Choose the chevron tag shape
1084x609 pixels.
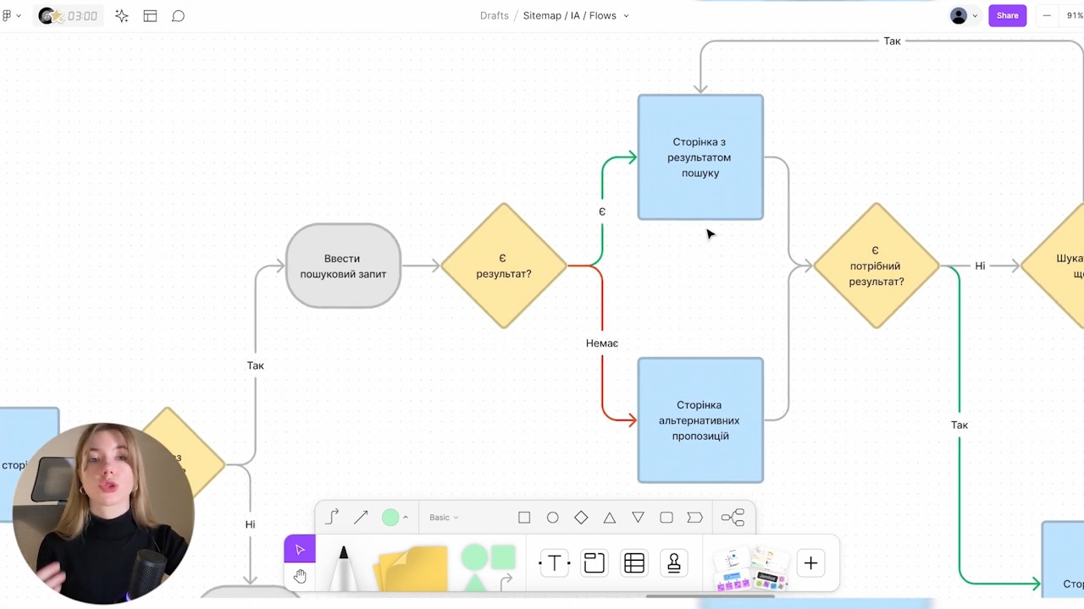click(x=694, y=518)
